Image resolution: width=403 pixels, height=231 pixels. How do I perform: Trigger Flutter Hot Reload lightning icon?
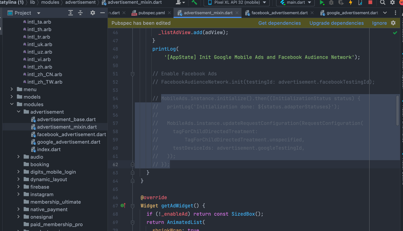point(351,3)
